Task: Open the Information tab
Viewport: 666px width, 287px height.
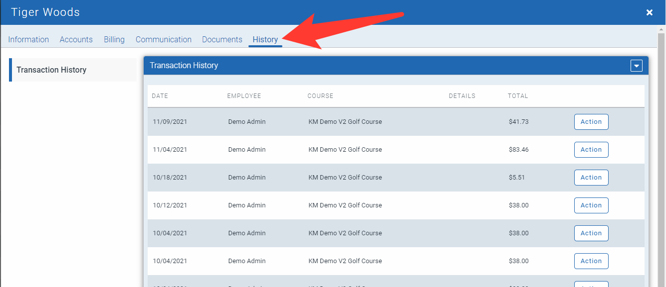Action: coord(28,40)
